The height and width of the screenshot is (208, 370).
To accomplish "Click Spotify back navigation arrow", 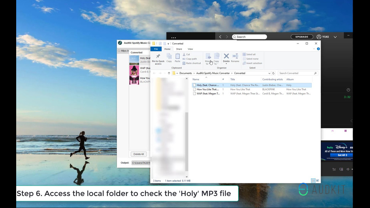I will coord(220,37).
